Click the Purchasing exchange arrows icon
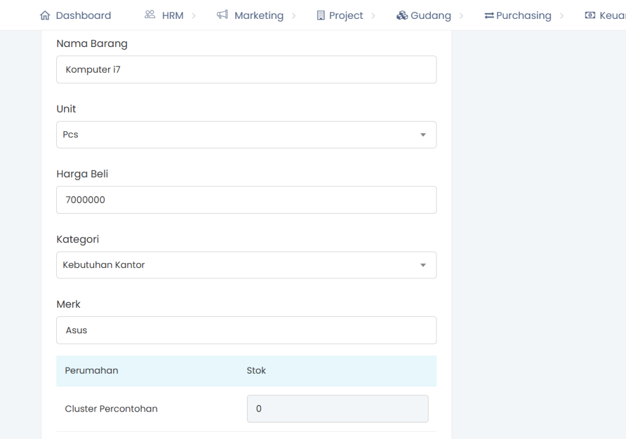 489,15
